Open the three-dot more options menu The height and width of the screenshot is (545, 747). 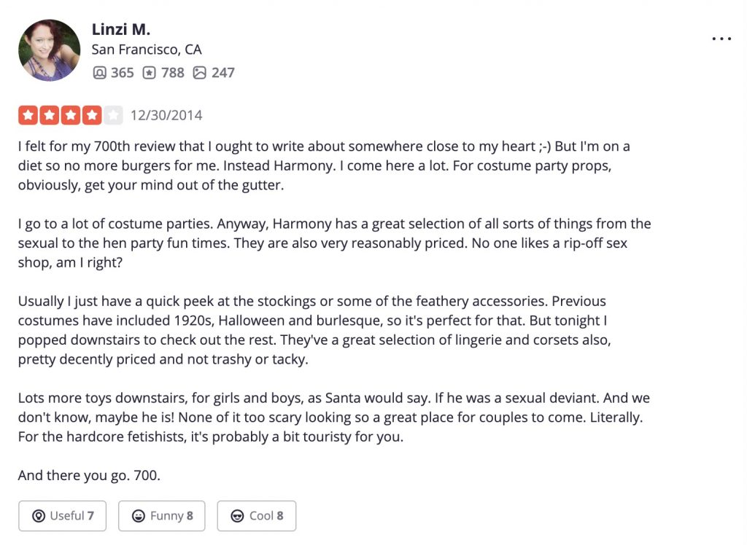721,39
